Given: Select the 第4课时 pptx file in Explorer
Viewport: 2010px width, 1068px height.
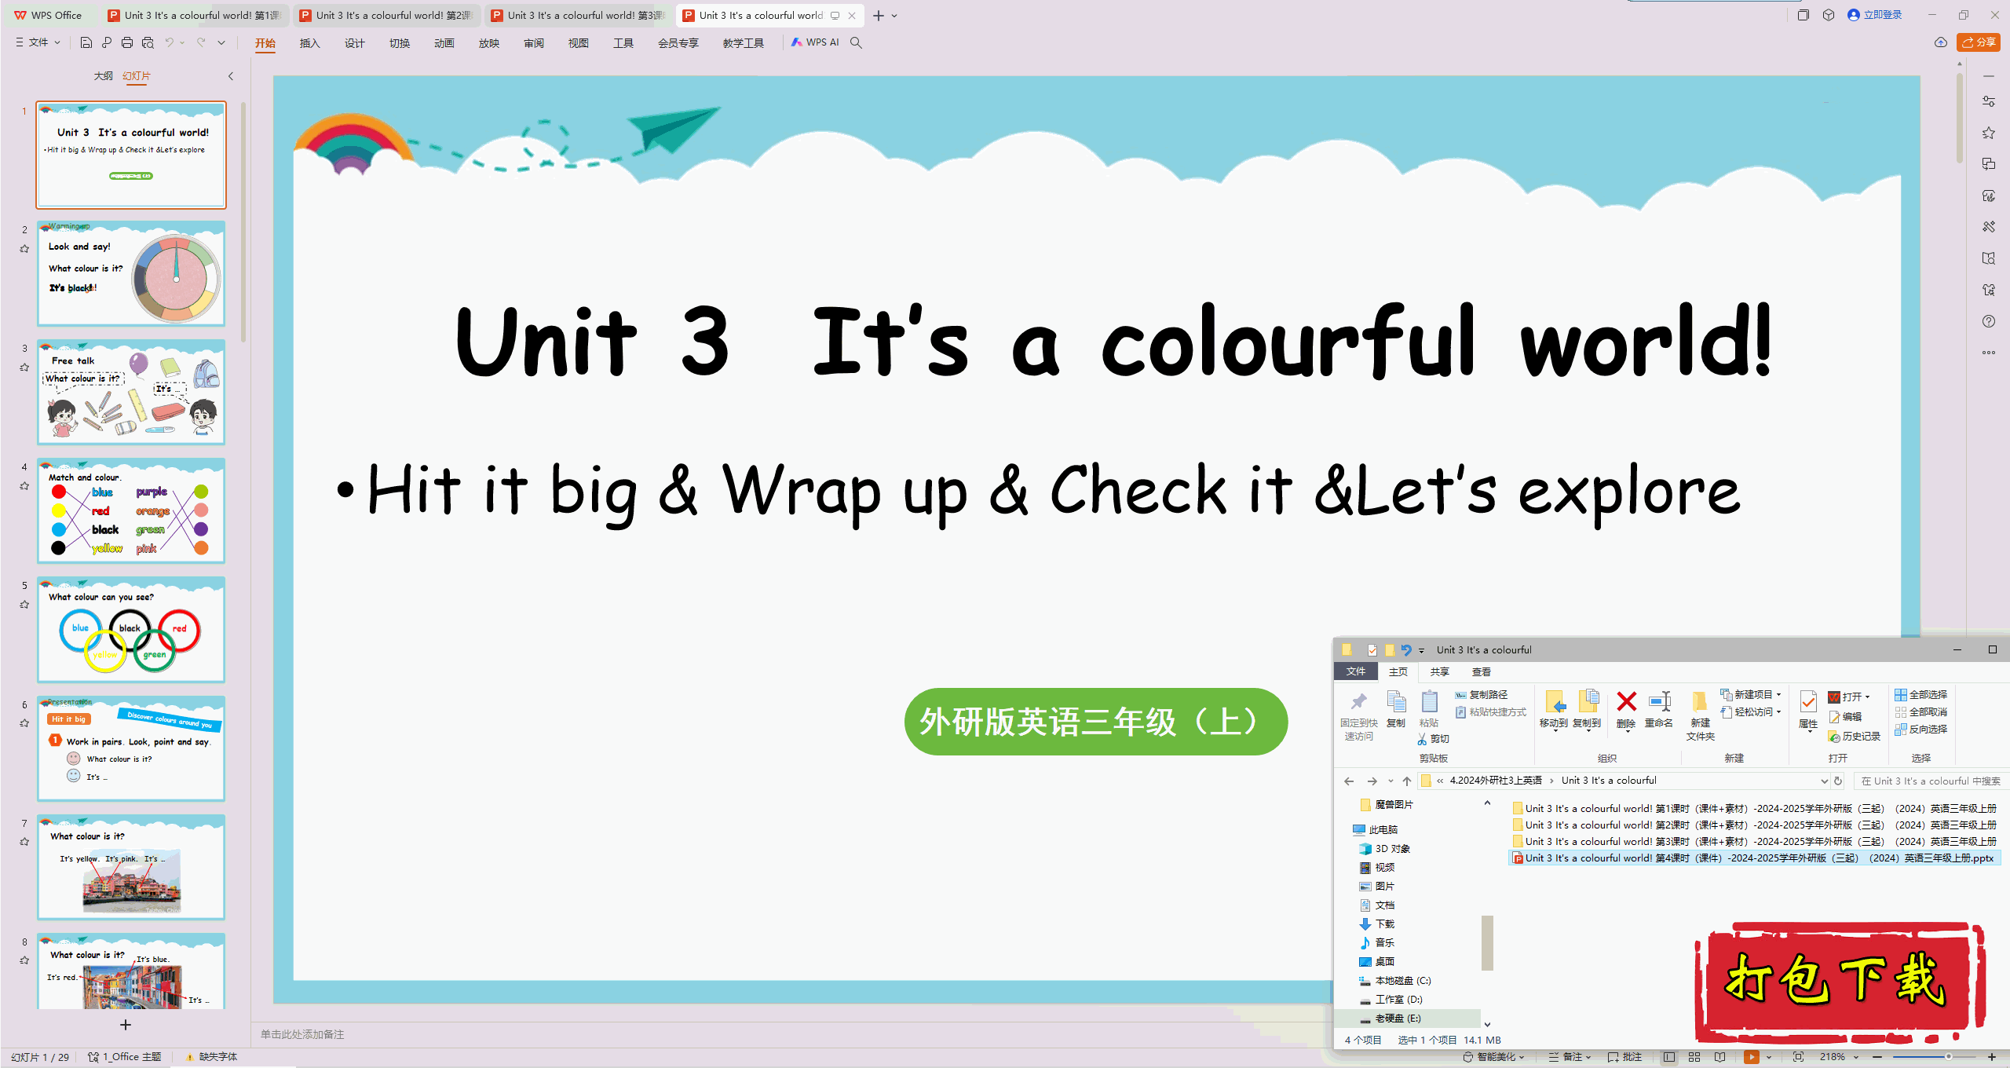Looking at the screenshot, I should pyautogui.click(x=1754, y=858).
